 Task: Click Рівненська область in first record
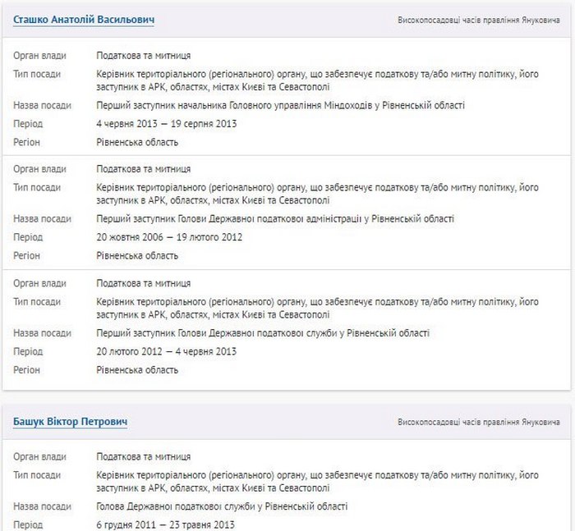pyautogui.click(x=137, y=142)
